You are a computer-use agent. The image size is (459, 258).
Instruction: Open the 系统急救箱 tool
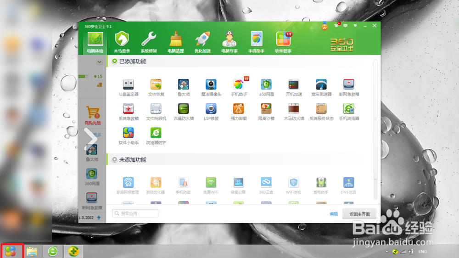(x=129, y=112)
